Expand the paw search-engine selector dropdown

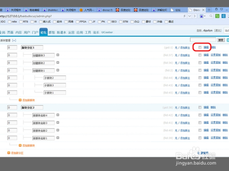(202, 16)
